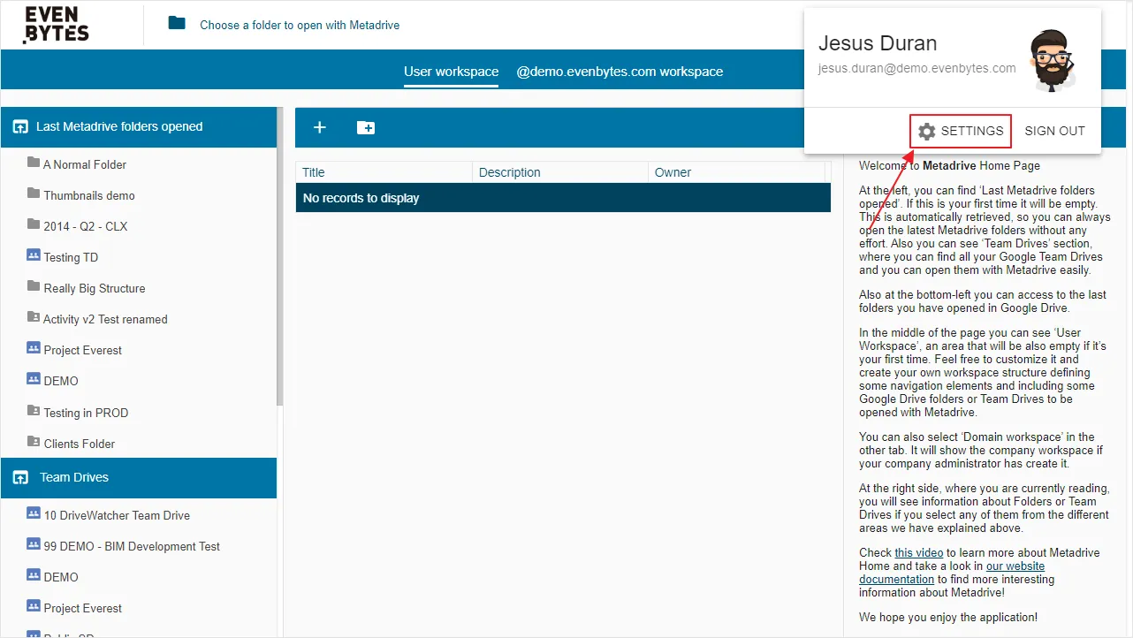Click folder icon of Really Big Structure
Screen dimensions: 1133x638
click(34, 287)
